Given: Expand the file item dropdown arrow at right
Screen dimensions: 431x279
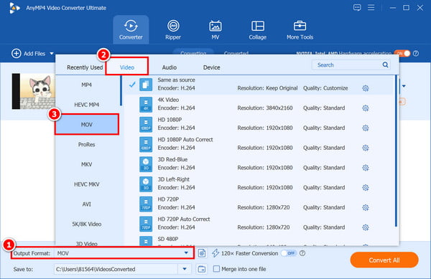Looking at the screenshot, I should pos(404,86).
